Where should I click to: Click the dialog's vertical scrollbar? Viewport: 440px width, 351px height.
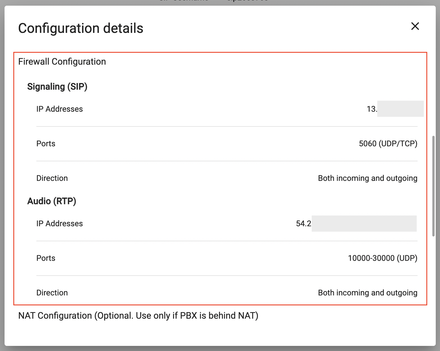433,186
